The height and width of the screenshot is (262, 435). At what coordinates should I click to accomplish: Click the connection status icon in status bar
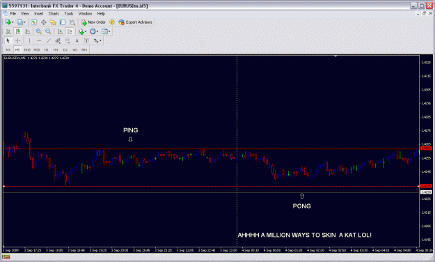click(x=6, y=257)
